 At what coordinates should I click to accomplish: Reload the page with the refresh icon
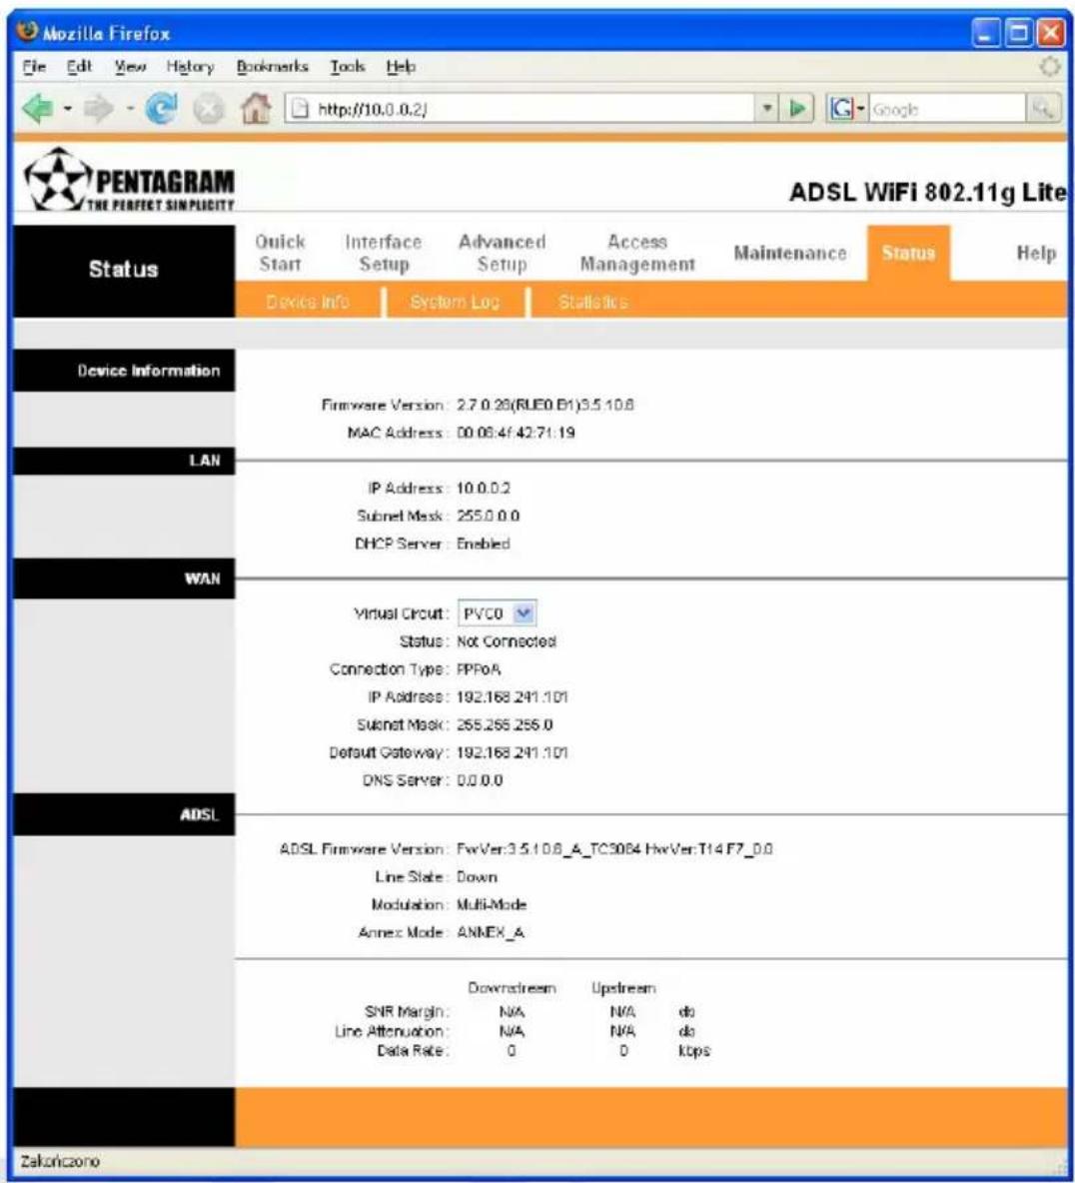[x=162, y=109]
